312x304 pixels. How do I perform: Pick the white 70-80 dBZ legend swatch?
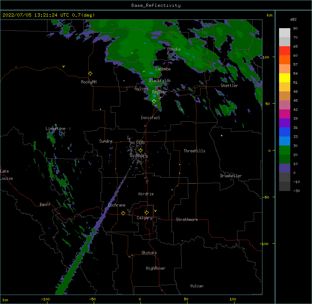(x=284, y=33)
